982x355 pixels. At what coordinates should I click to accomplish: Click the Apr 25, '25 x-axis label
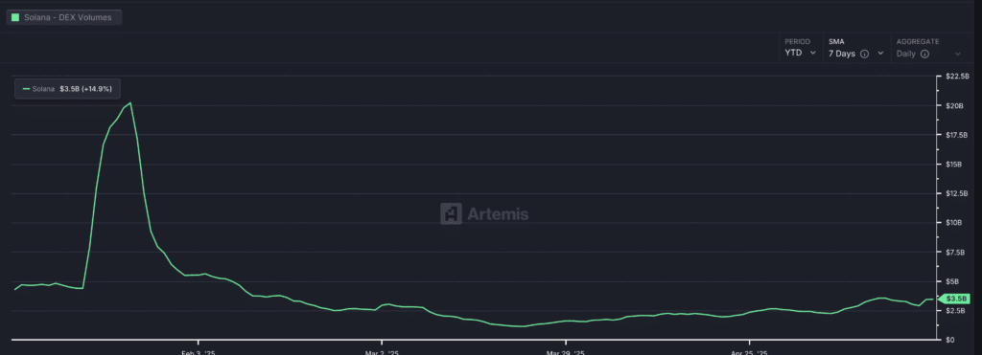(750, 352)
